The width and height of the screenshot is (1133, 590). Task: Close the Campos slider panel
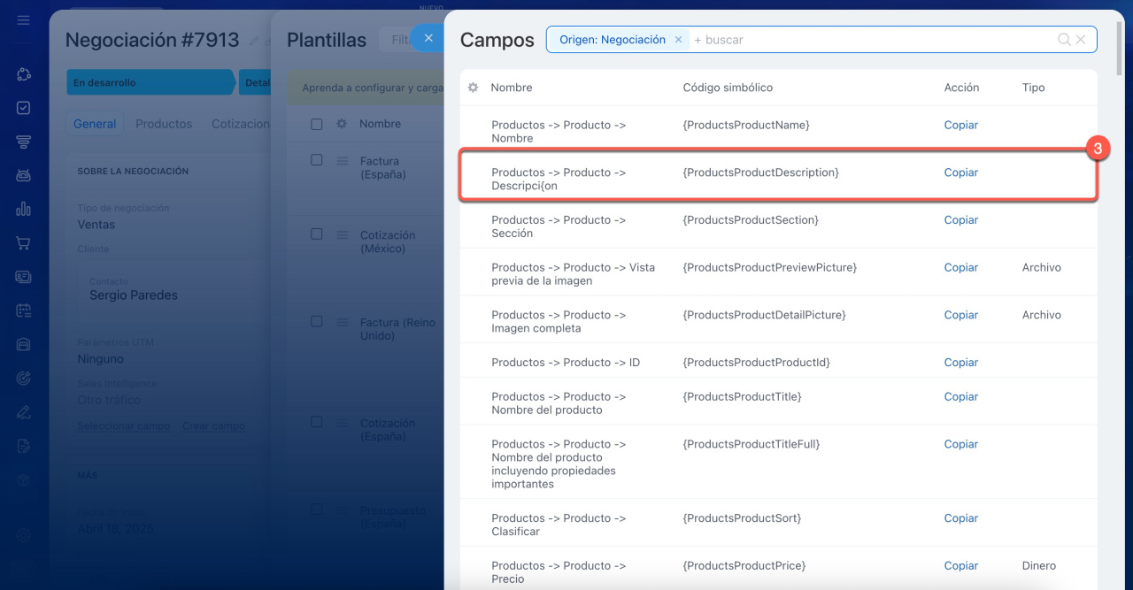[x=428, y=38]
